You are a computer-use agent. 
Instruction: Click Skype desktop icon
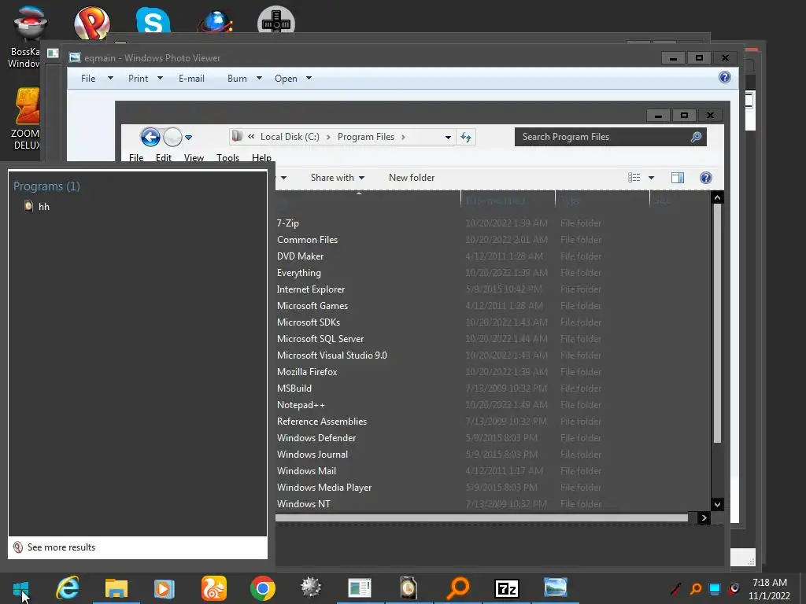[153, 20]
